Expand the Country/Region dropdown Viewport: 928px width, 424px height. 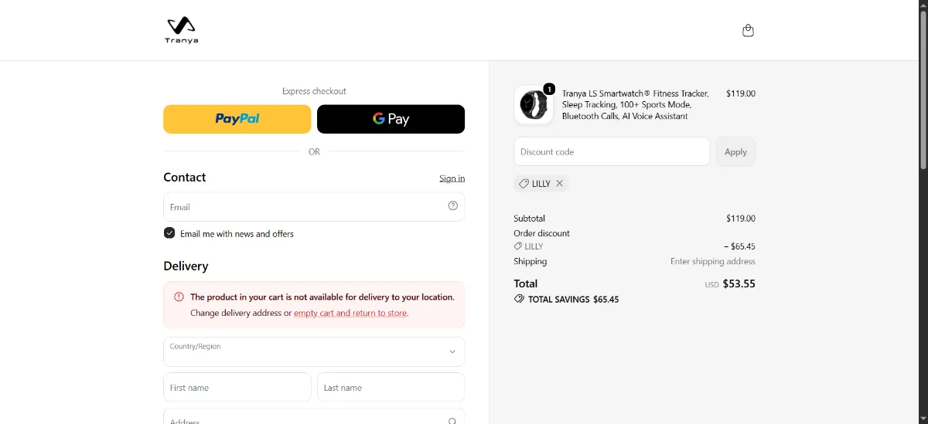click(x=314, y=351)
